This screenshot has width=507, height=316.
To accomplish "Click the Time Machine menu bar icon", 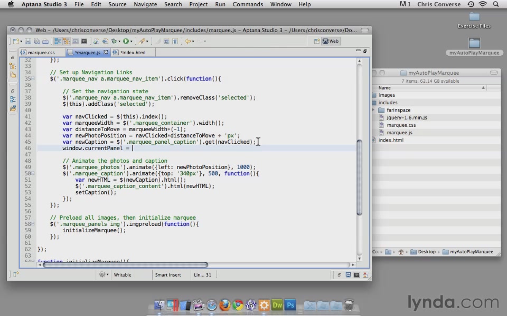I will (x=471, y=4).
